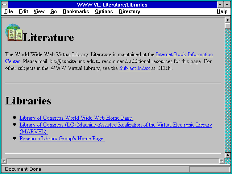Open the Edit menu
Screen dimensions: 232x174
click(x=23, y=11)
